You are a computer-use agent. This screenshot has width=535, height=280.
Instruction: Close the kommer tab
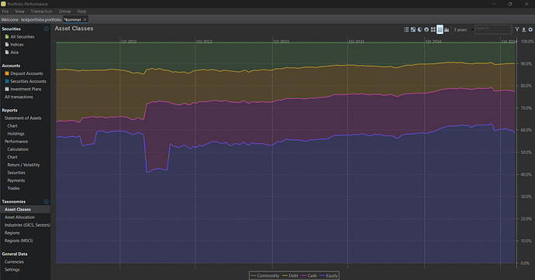click(x=85, y=20)
